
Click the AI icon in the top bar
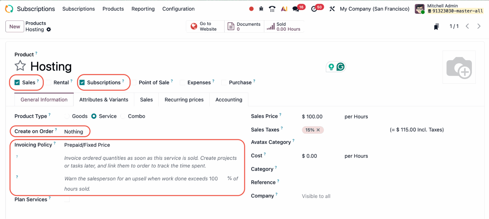pos(284,9)
